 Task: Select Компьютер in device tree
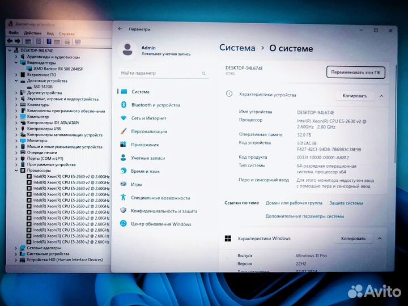click(38, 117)
